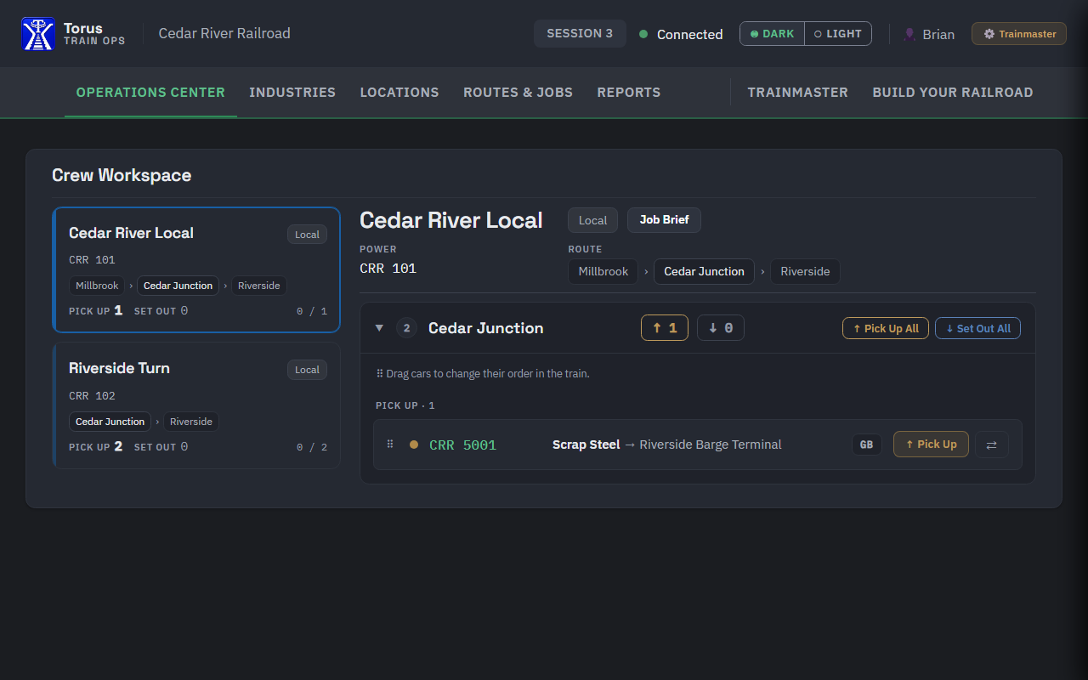Click the 0 / 1 progress count
The height and width of the screenshot is (680, 1088).
[x=312, y=311]
